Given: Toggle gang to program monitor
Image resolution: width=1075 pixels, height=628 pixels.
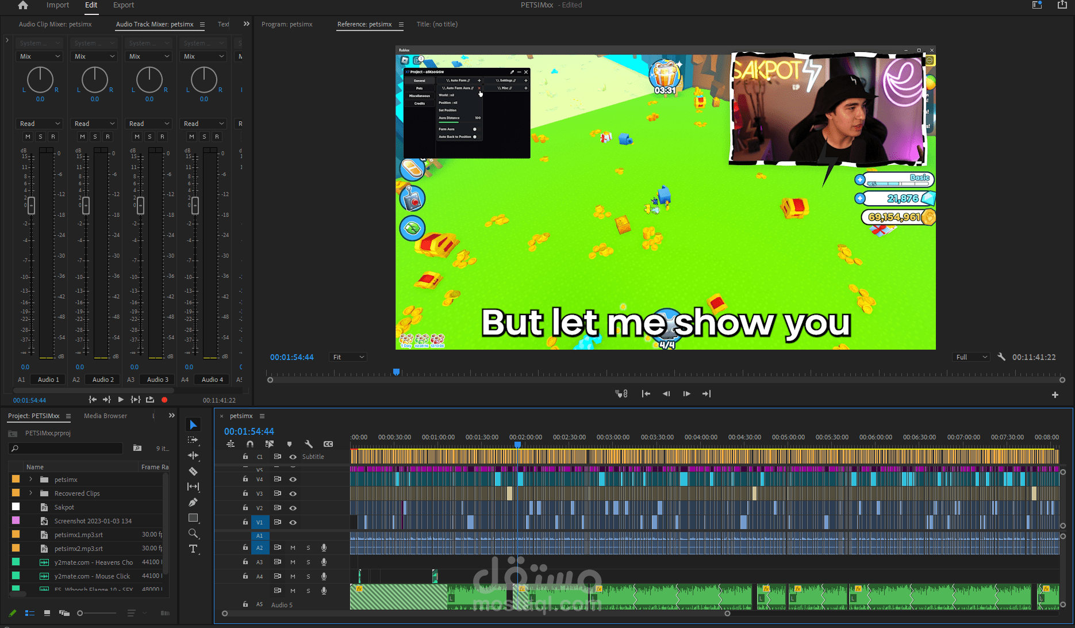Looking at the screenshot, I should (x=621, y=394).
